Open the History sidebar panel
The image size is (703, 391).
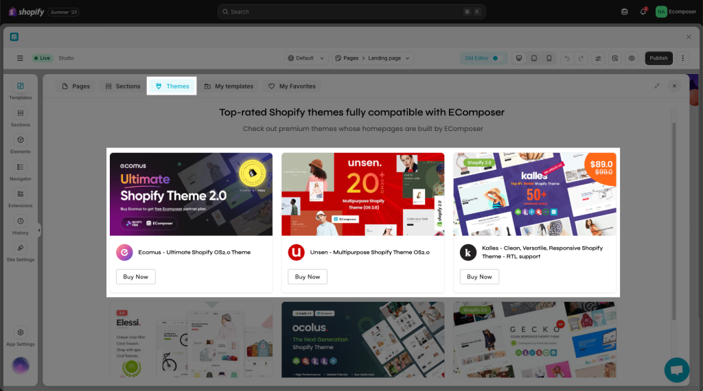click(20, 226)
